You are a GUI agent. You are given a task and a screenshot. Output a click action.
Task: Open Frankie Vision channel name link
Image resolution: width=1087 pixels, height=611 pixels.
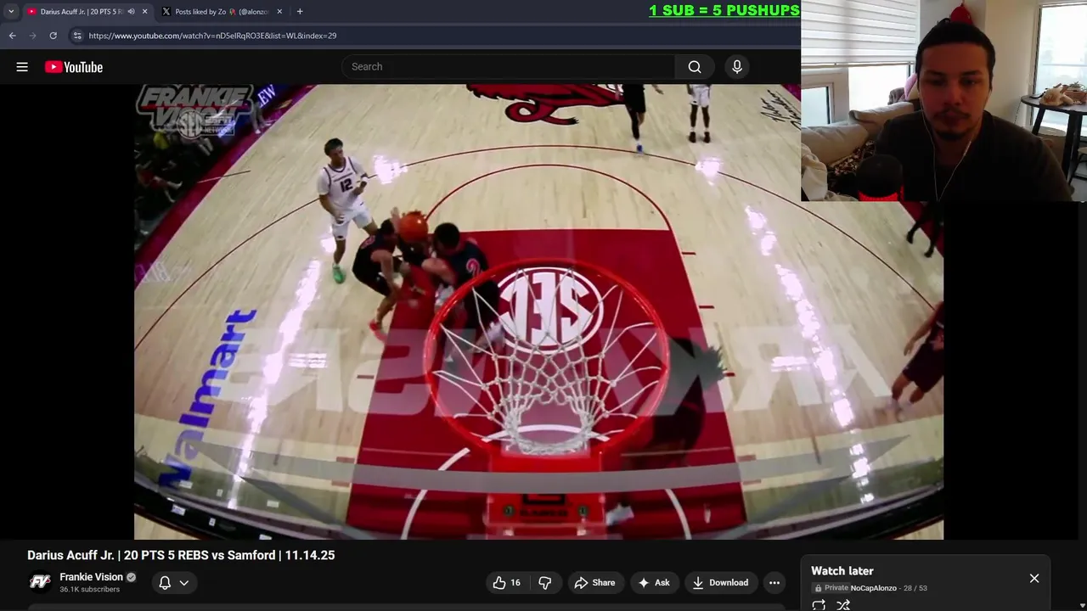[x=91, y=577]
